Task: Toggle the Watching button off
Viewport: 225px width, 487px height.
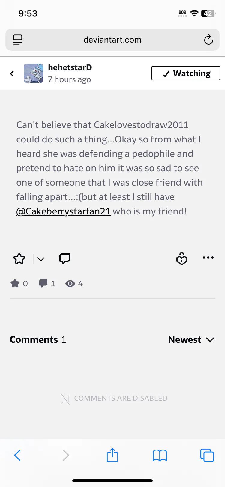Action: pos(186,73)
